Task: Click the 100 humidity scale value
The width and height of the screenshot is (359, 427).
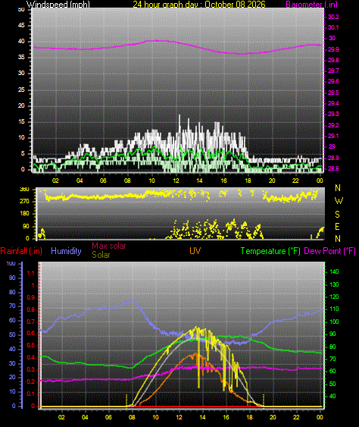Action: (11, 263)
